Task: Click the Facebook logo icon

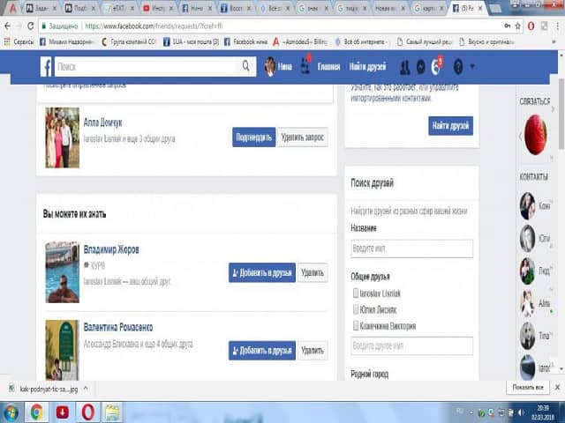Action: pyautogui.click(x=46, y=67)
